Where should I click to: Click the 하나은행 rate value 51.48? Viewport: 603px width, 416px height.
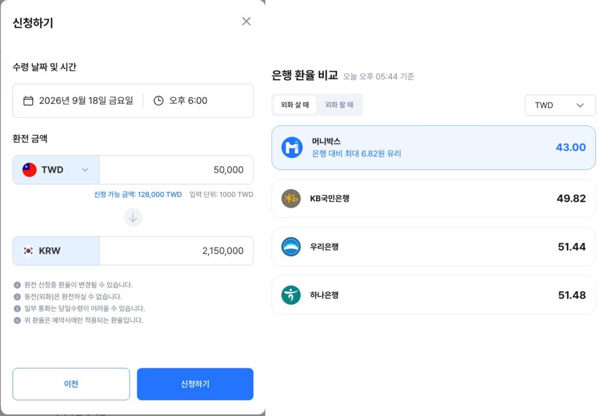pos(572,295)
